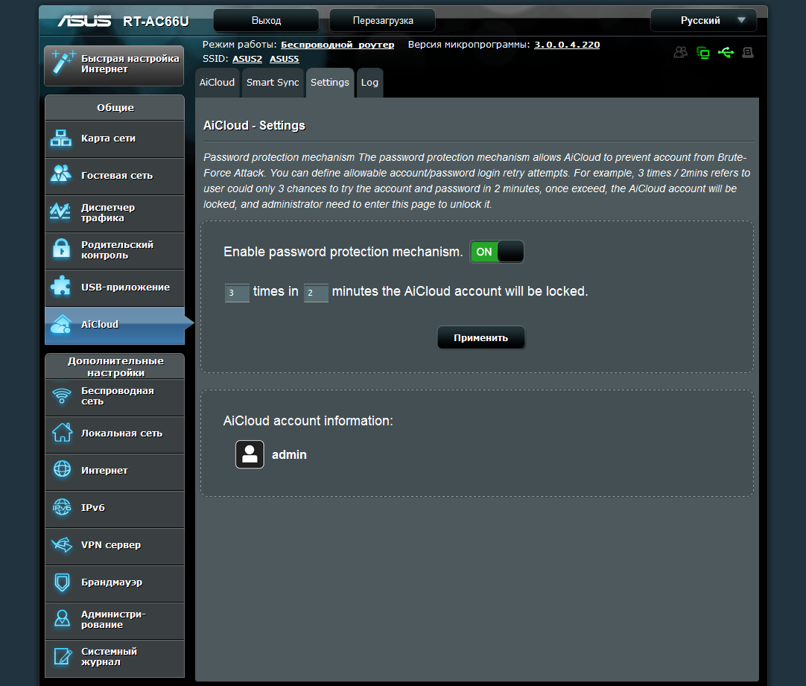Click the admin account avatar icon
806x686 pixels.
point(250,454)
